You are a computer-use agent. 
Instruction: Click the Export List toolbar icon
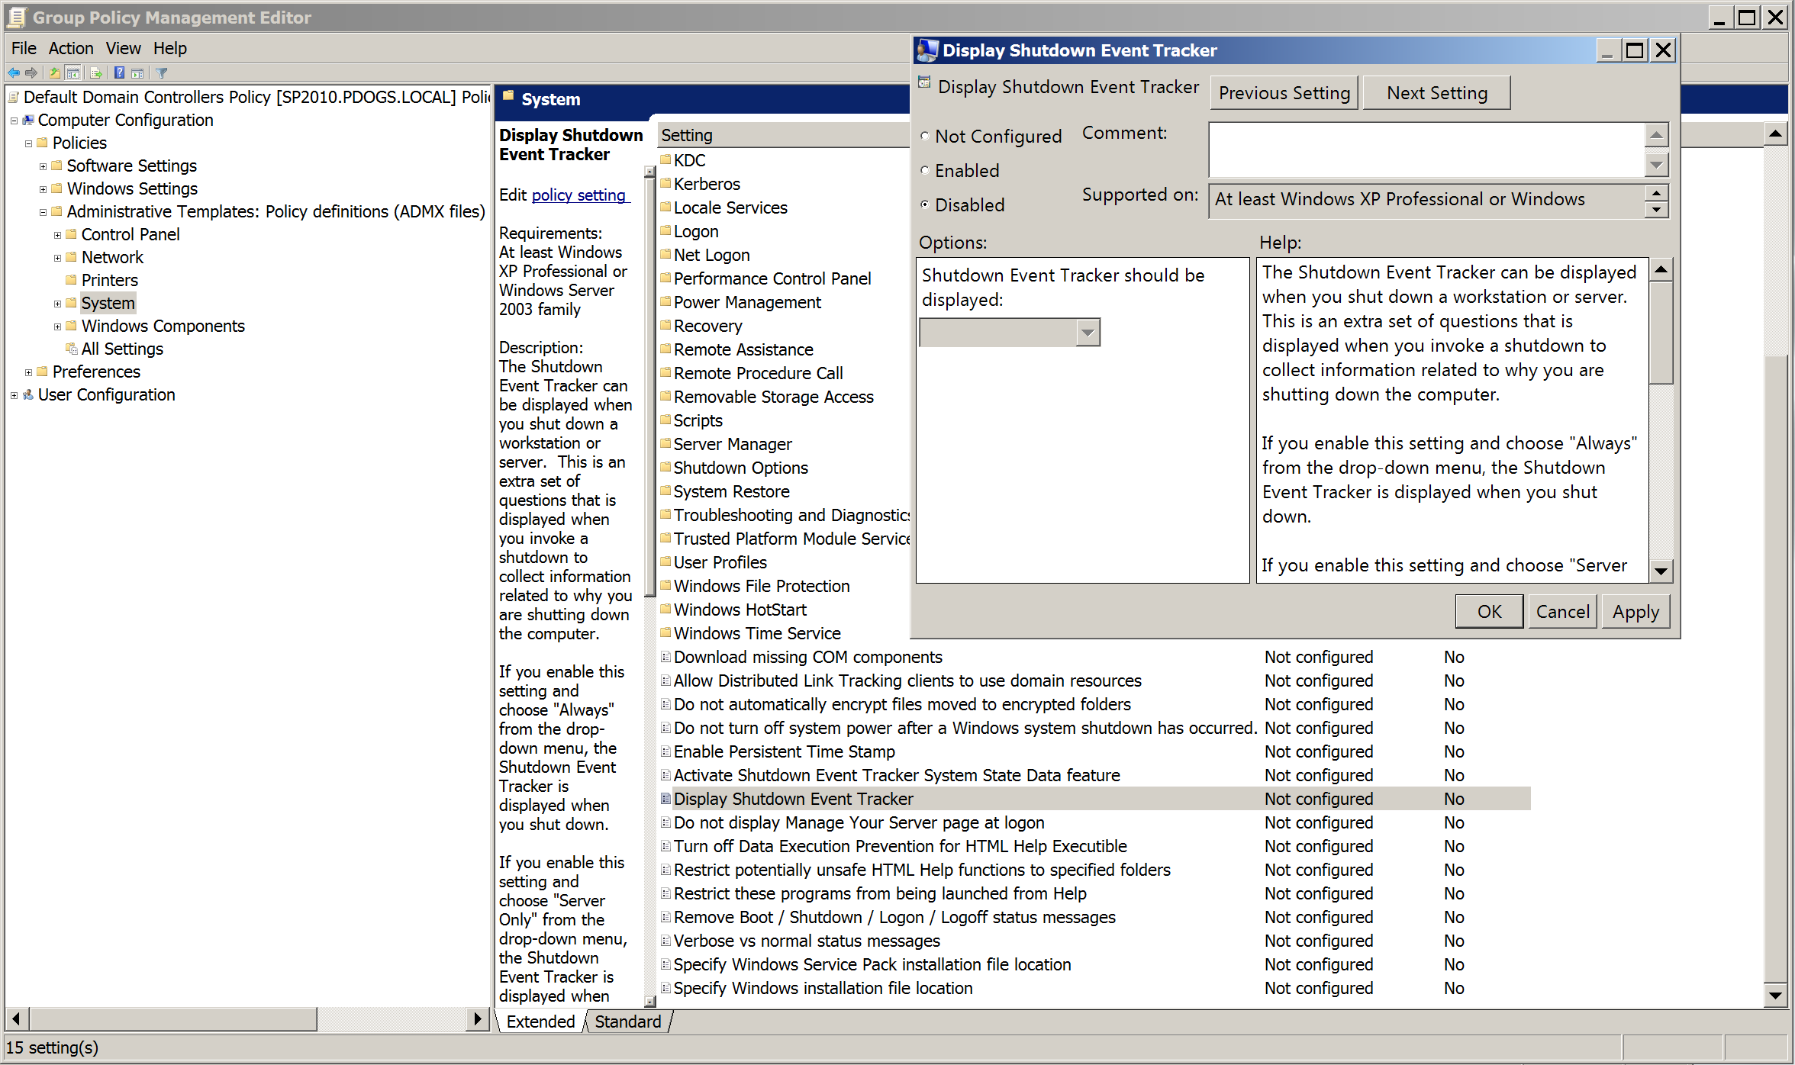(x=96, y=73)
